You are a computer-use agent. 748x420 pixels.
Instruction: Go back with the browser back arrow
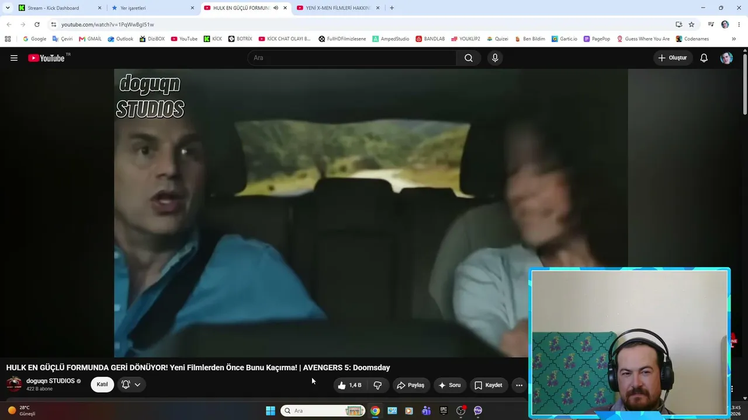click(x=9, y=24)
